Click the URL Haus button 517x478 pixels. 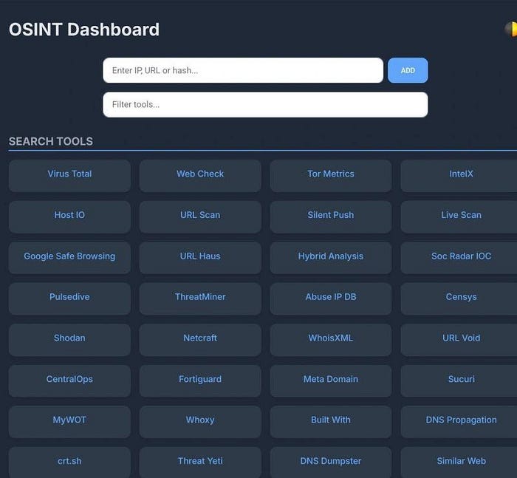tap(200, 258)
